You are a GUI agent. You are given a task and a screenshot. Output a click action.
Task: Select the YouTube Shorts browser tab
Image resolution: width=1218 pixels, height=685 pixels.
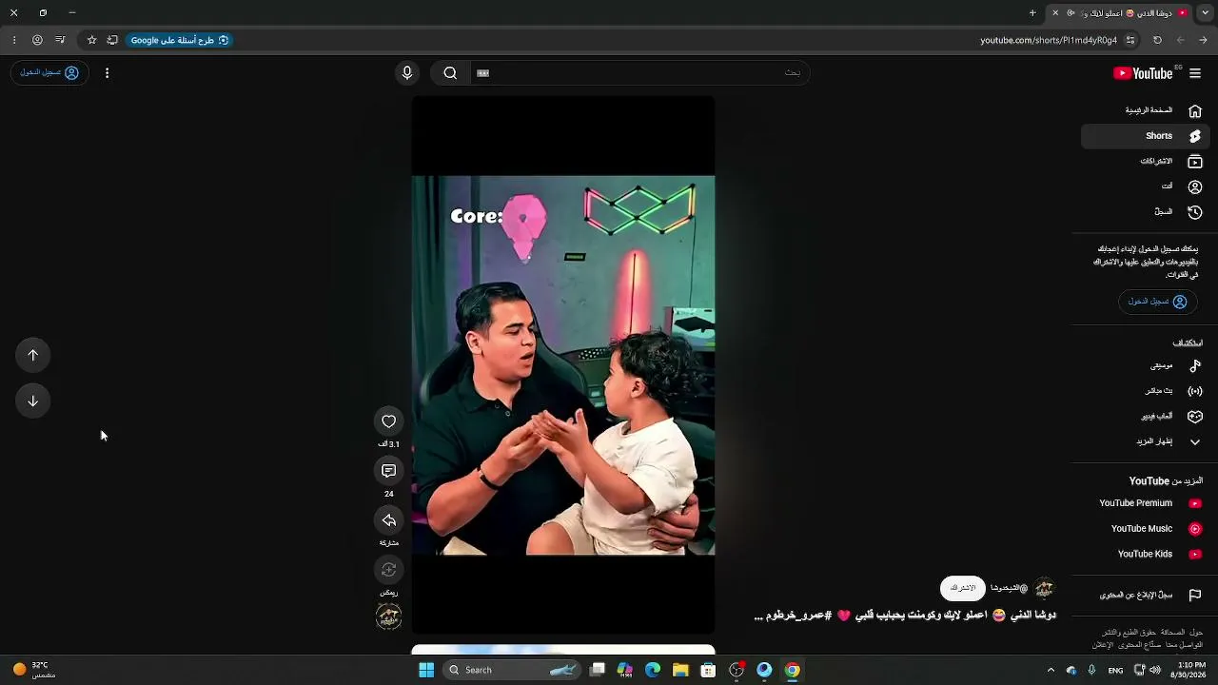pos(1119,13)
